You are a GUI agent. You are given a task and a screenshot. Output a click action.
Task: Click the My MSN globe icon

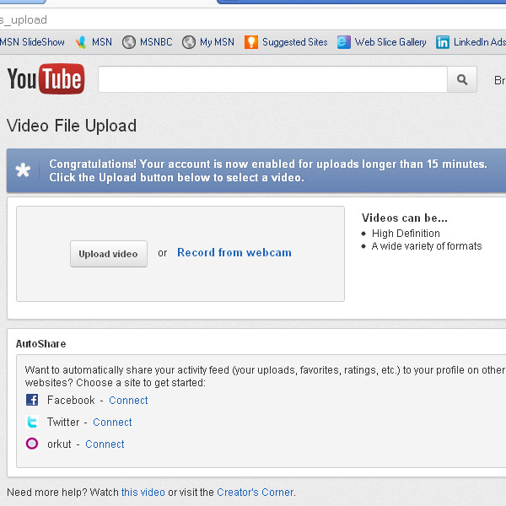point(188,42)
